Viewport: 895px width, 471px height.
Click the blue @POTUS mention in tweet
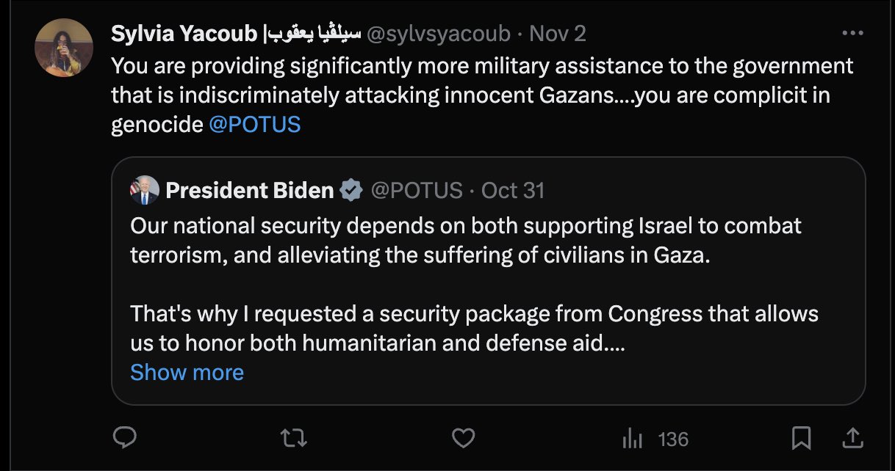pyautogui.click(x=254, y=125)
